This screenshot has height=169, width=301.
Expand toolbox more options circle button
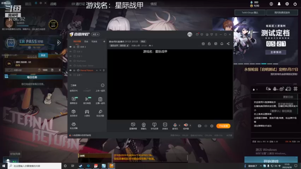pos(103,85)
